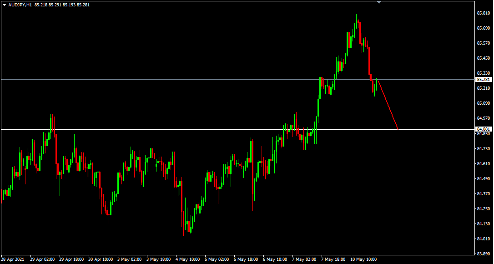Screen dimensions: 494x264
Task: Click the gray chart shift marker triangle
Action: click(379, 2)
